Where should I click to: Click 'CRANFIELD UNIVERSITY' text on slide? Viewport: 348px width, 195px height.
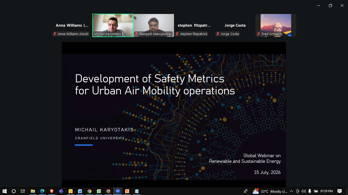[x=100, y=138]
